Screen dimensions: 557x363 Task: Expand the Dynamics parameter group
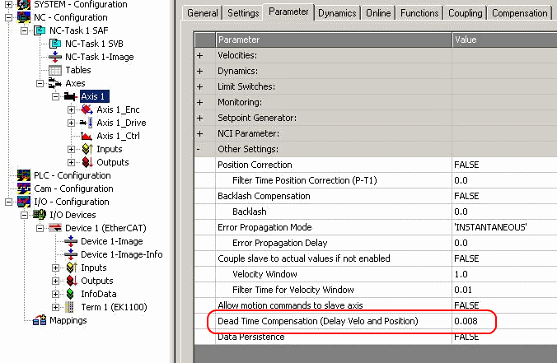(200, 71)
